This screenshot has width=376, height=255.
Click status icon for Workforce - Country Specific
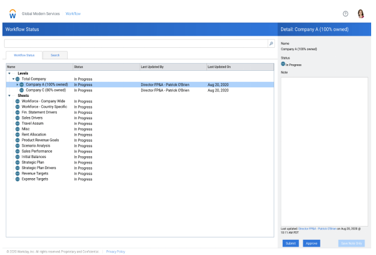click(18, 107)
